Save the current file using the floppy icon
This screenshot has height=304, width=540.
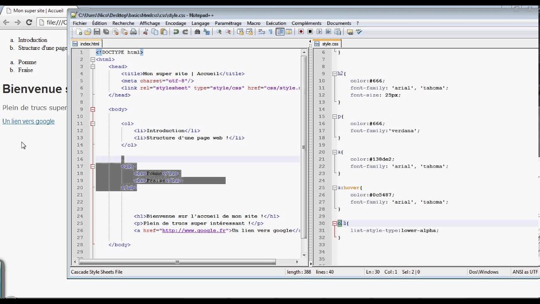click(97, 32)
